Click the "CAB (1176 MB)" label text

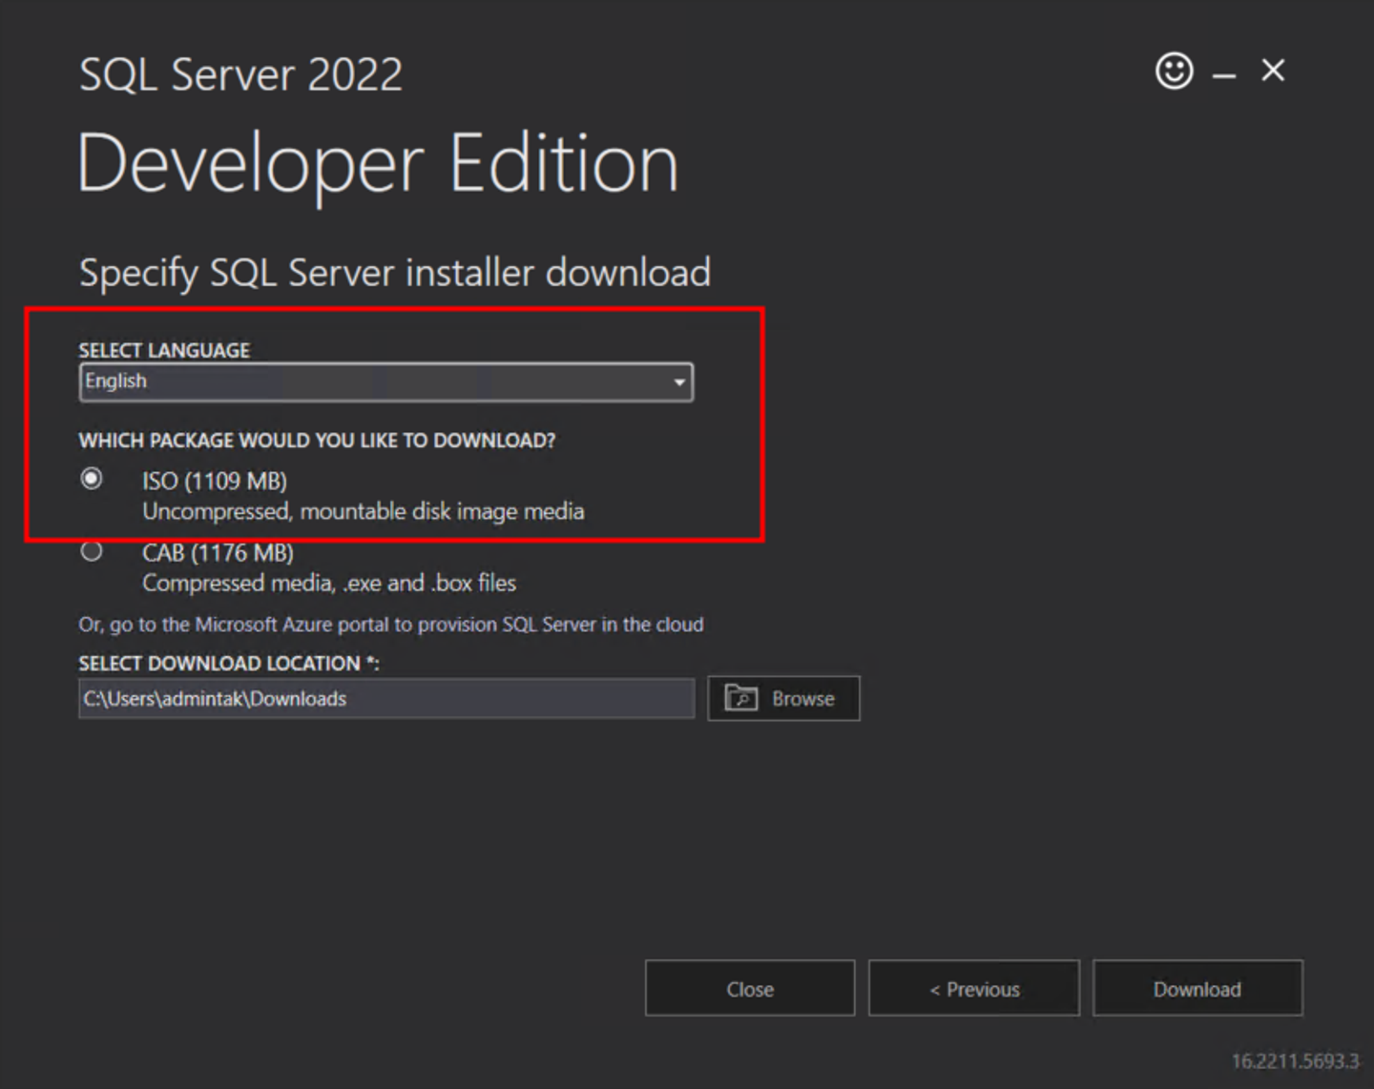218,553
